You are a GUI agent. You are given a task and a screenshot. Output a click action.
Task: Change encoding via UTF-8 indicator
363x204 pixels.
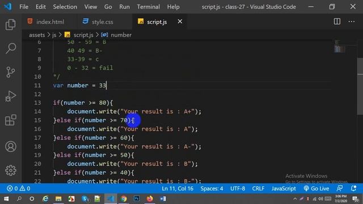point(238,188)
